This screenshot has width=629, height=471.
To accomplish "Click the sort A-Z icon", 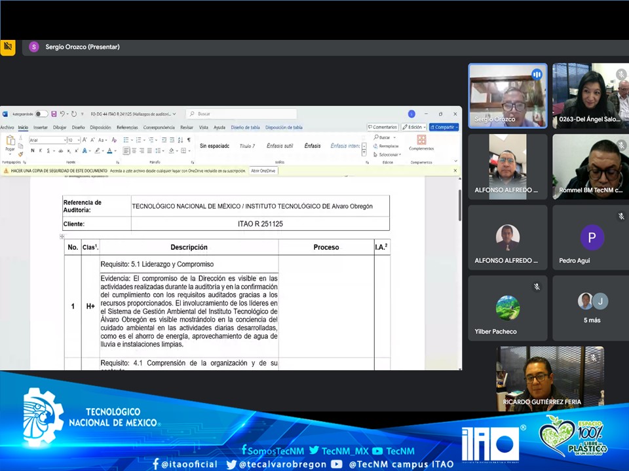I will [x=180, y=140].
